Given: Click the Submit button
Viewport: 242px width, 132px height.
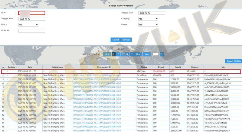Looking at the screenshot, I should pyautogui.click(x=116, y=40).
